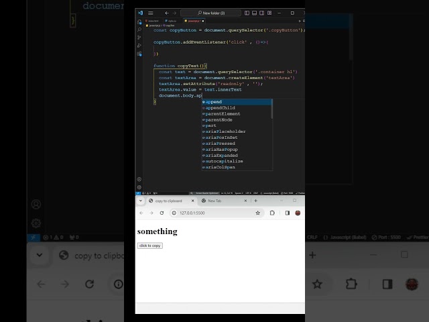Pick the 'ariaColSpan' suggestion
Image resolution: width=429 pixels, height=322 pixels.
pyautogui.click(x=237, y=167)
